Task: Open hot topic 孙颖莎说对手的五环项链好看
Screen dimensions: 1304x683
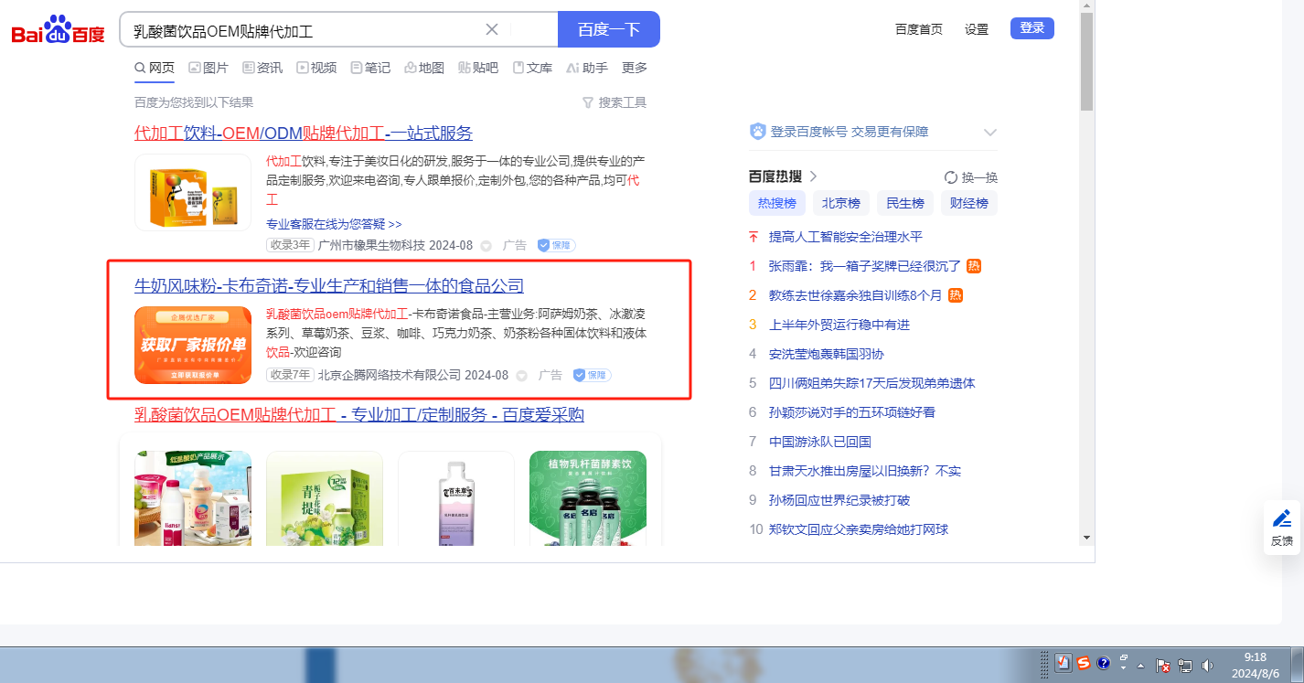Action: (852, 412)
